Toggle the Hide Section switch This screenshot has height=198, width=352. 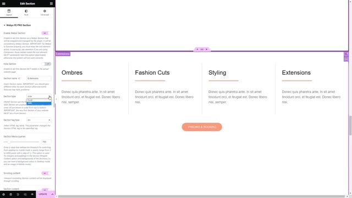(46, 64)
